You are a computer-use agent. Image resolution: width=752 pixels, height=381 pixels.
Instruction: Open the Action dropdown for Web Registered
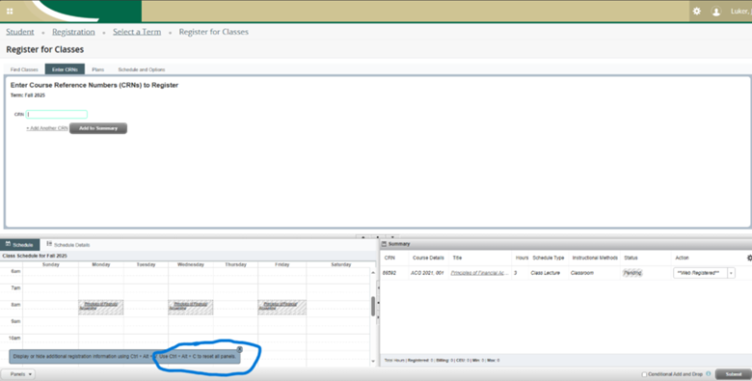(731, 273)
